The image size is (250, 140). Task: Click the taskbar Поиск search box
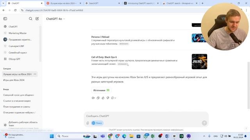74,136
